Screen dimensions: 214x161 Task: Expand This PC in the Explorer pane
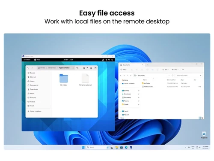click(x=120, y=111)
